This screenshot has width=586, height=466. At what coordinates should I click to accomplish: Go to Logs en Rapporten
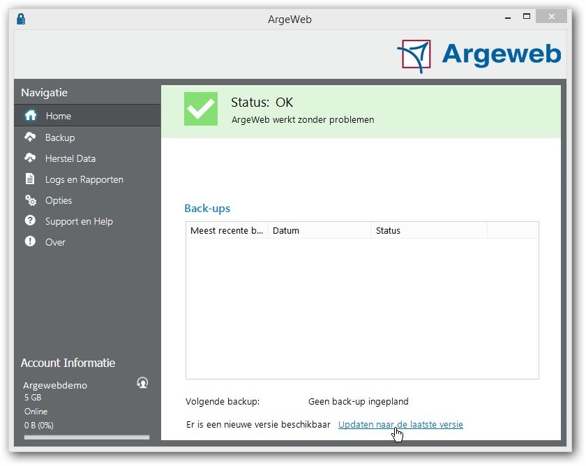click(87, 179)
